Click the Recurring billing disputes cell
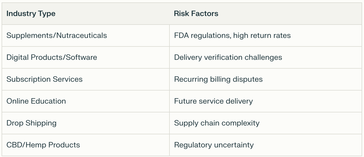The image size is (364, 157). [218, 79]
